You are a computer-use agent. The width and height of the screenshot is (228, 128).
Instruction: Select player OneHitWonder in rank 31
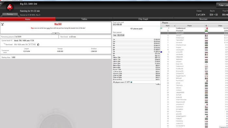(181, 100)
